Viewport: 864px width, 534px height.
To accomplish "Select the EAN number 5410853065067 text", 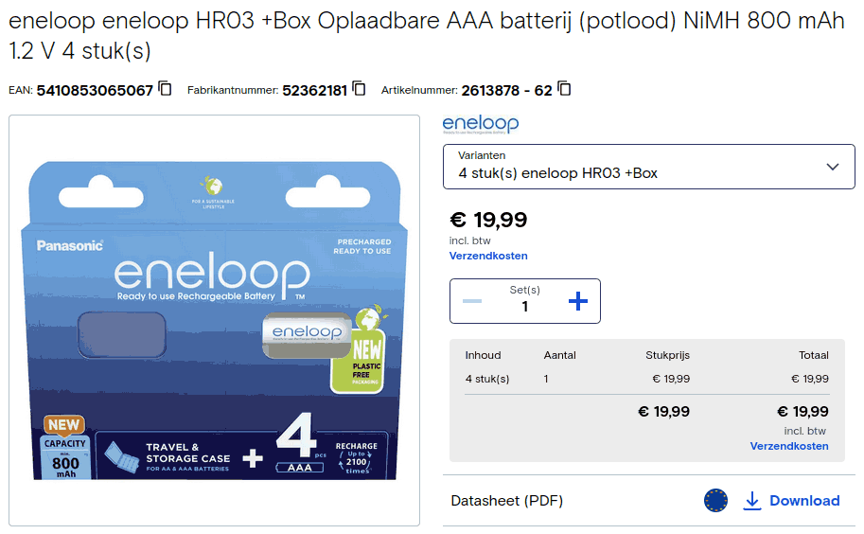I will [x=95, y=91].
